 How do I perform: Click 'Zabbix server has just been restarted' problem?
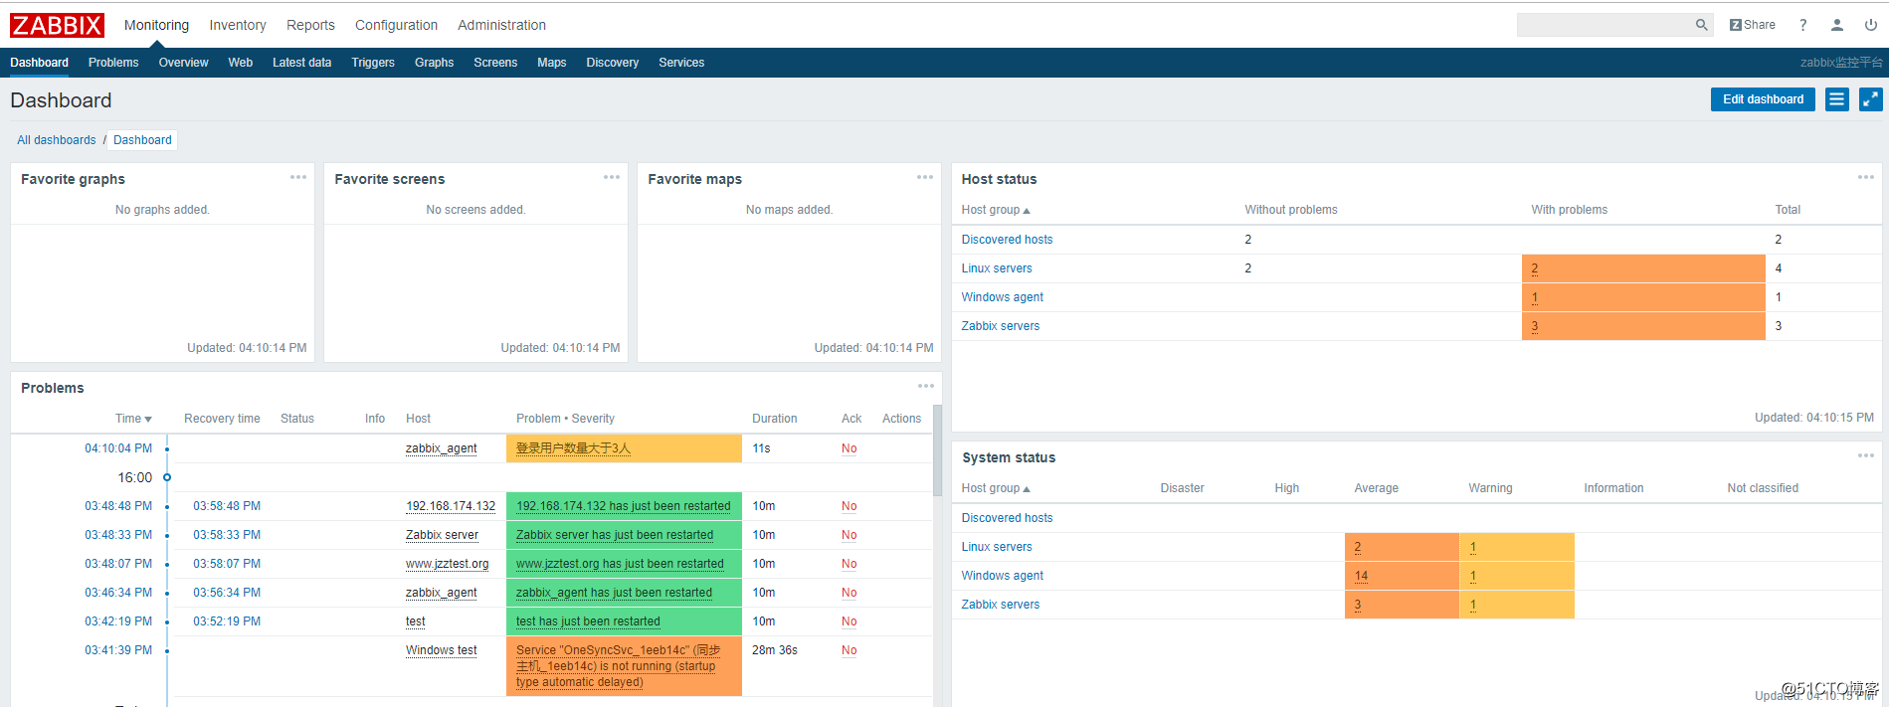click(615, 535)
